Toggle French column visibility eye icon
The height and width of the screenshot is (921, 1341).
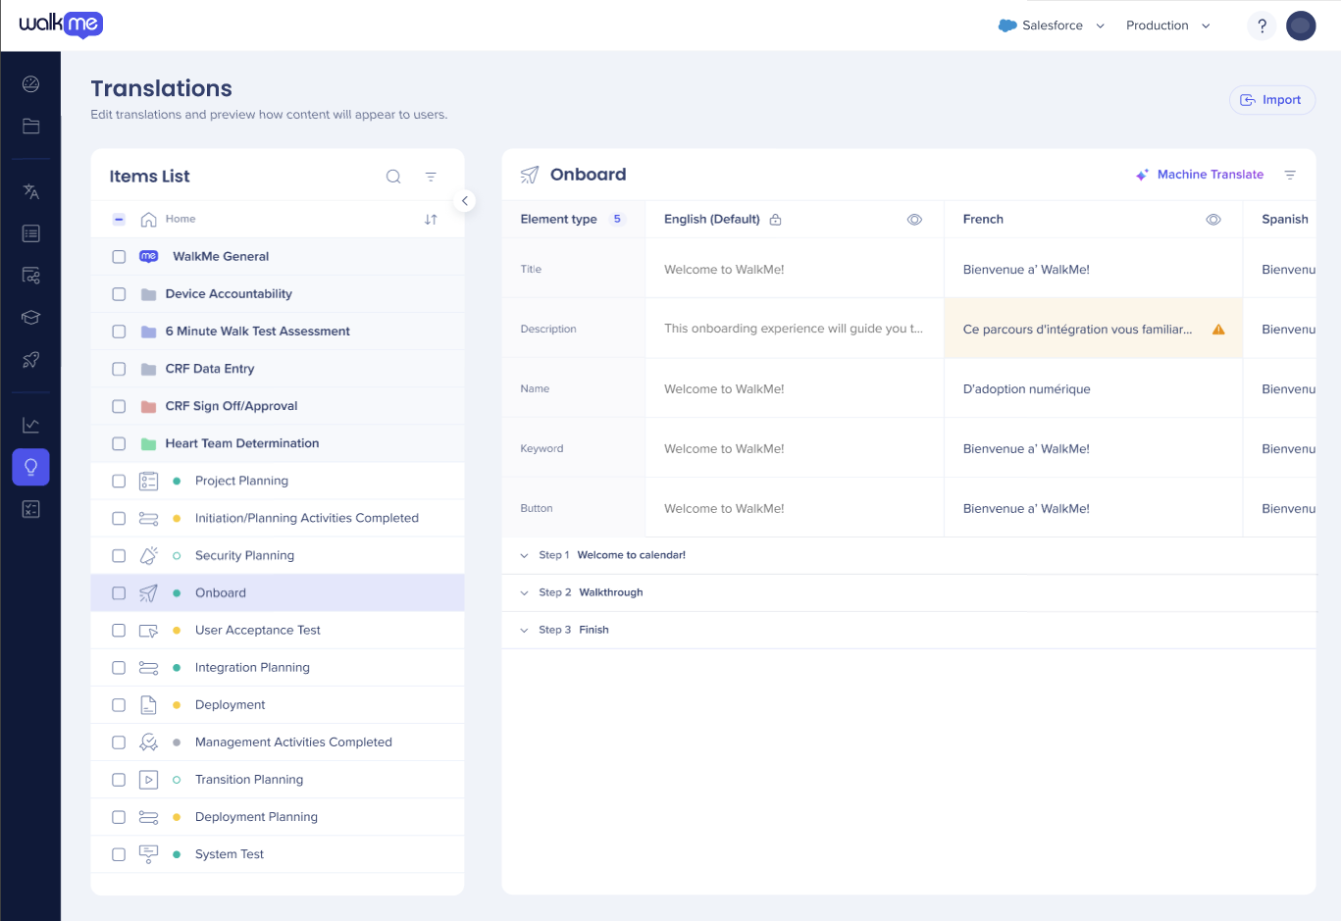[x=1213, y=220]
